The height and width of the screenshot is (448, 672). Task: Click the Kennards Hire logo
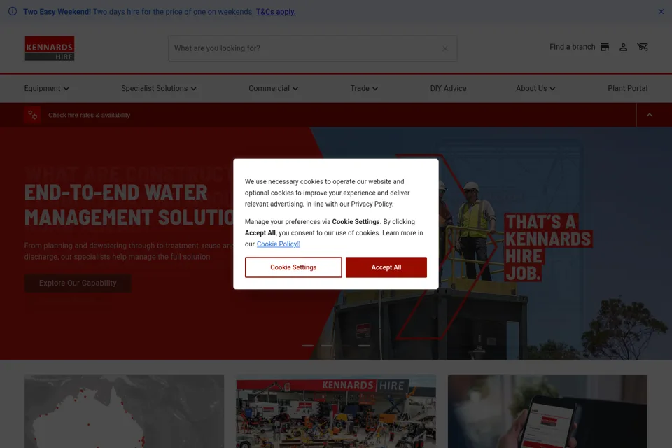coord(49,48)
